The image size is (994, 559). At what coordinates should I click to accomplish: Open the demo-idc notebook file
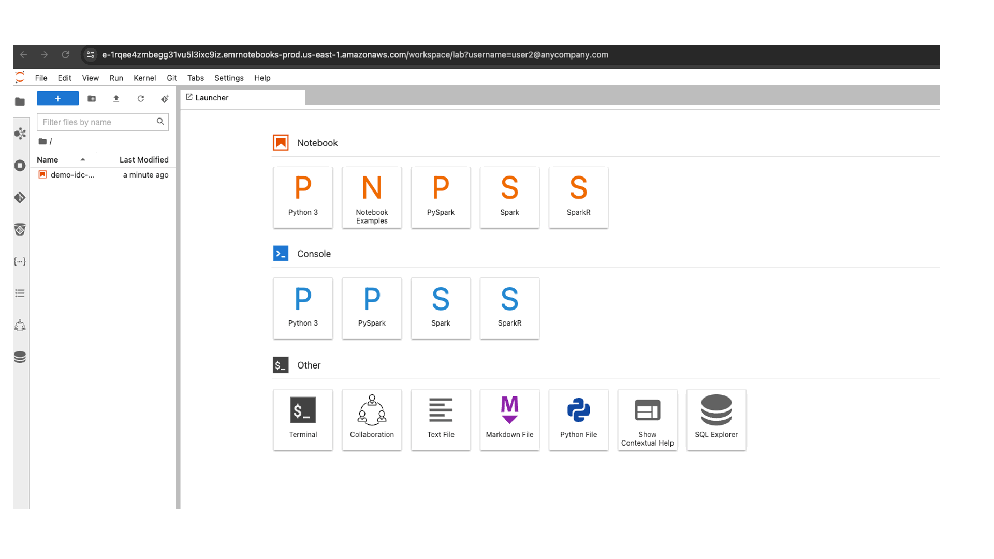click(x=72, y=175)
